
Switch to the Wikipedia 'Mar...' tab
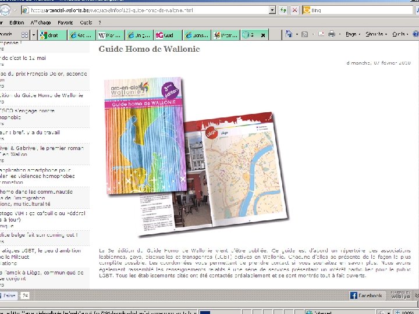click(x=111, y=35)
